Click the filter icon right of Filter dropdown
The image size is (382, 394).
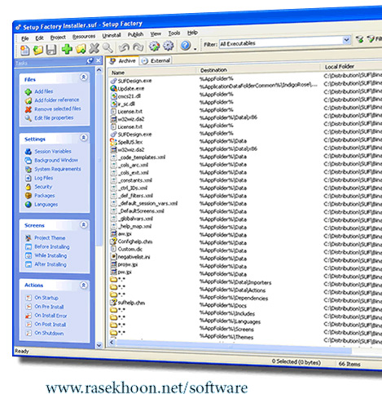click(x=359, y=39)
